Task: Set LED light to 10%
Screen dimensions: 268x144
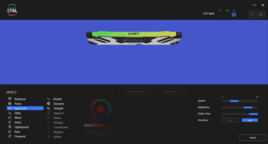Action: pos(227,15)
